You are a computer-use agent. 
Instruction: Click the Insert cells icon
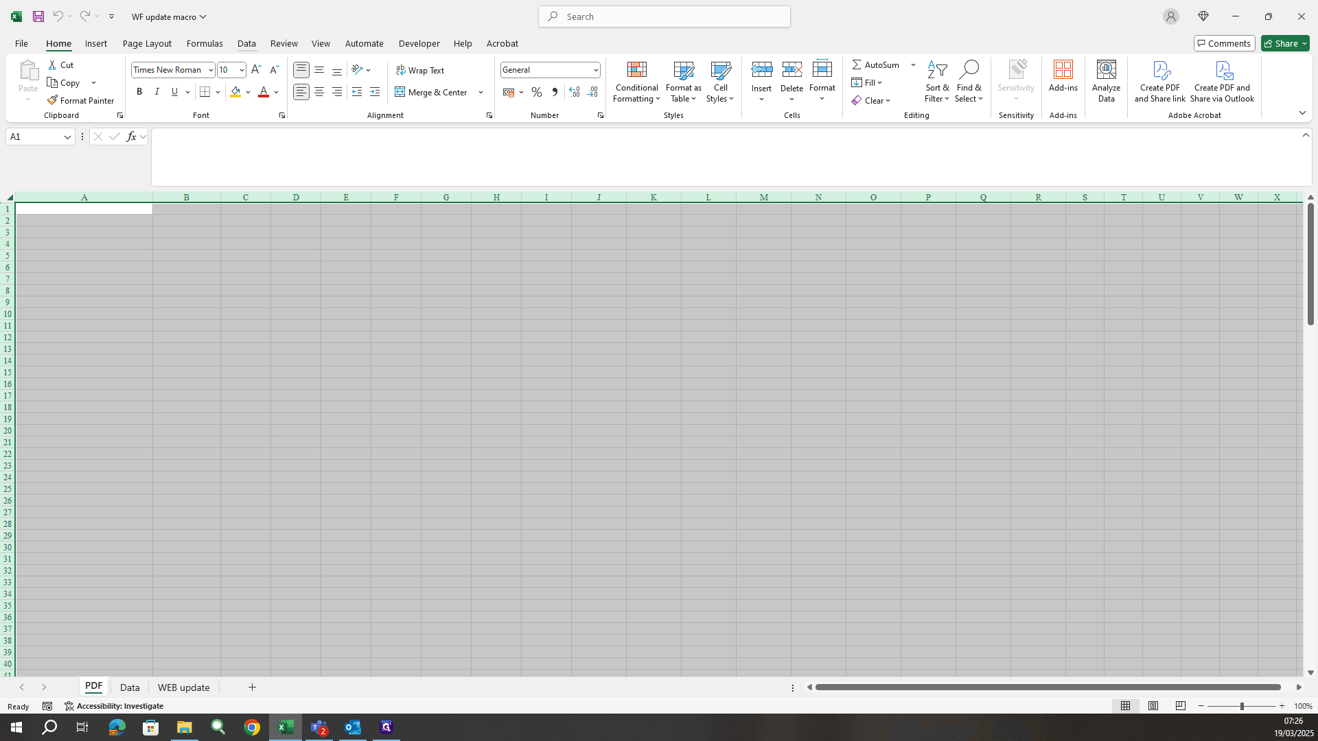[761, 69]
